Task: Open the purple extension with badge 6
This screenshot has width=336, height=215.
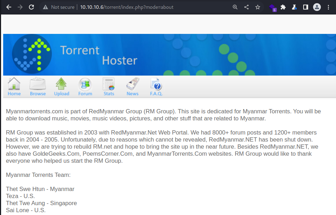Action: tap(273, 7)
